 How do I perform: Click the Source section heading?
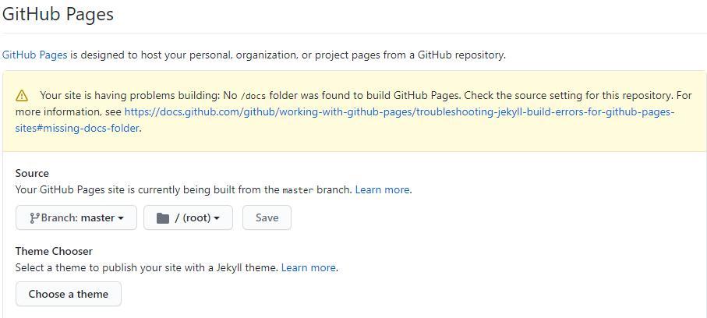(32, 173)
